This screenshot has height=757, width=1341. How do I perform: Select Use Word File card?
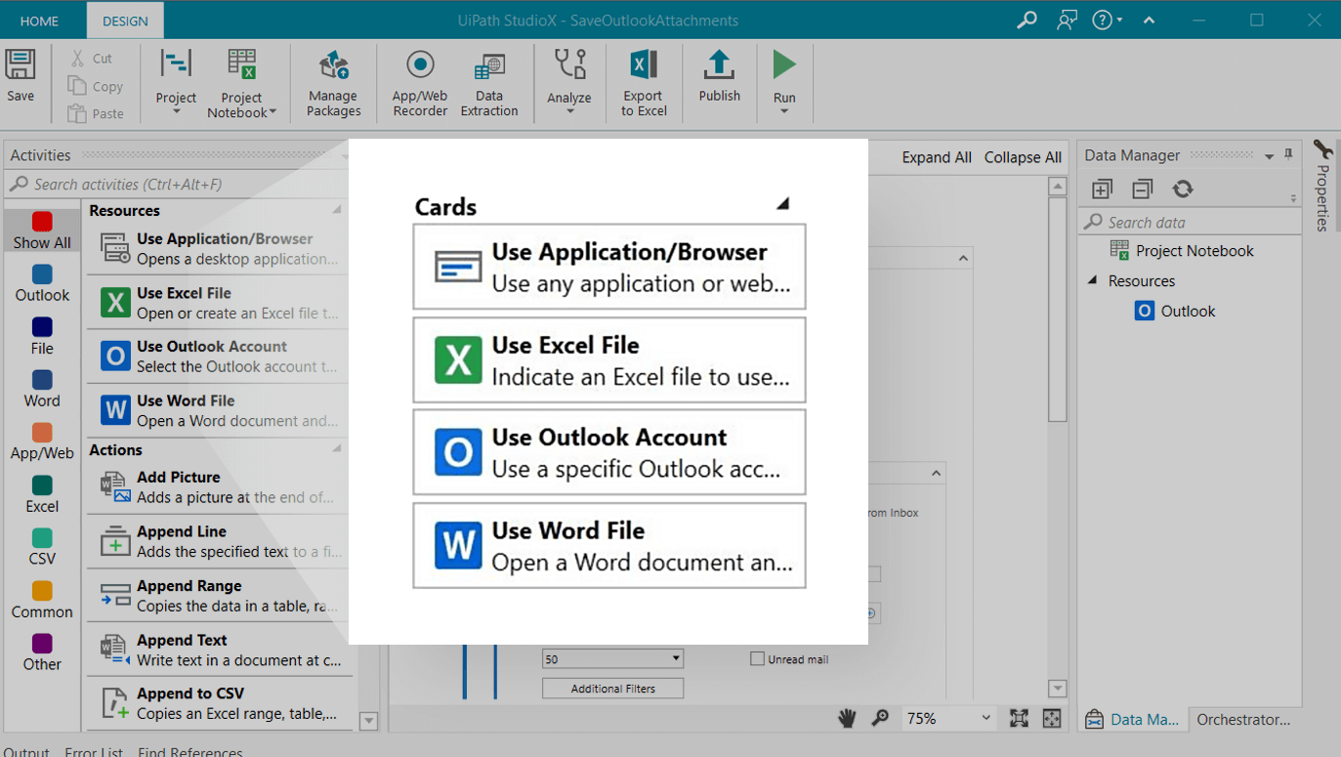609,545
